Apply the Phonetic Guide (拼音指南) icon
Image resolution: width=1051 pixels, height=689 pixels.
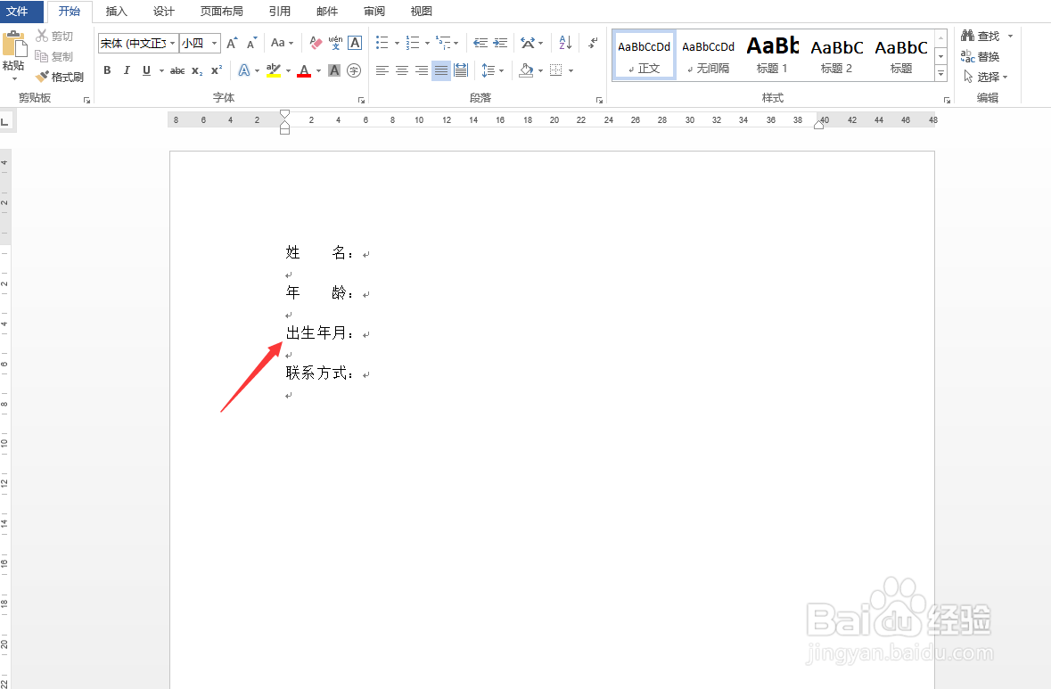[335, 42]
